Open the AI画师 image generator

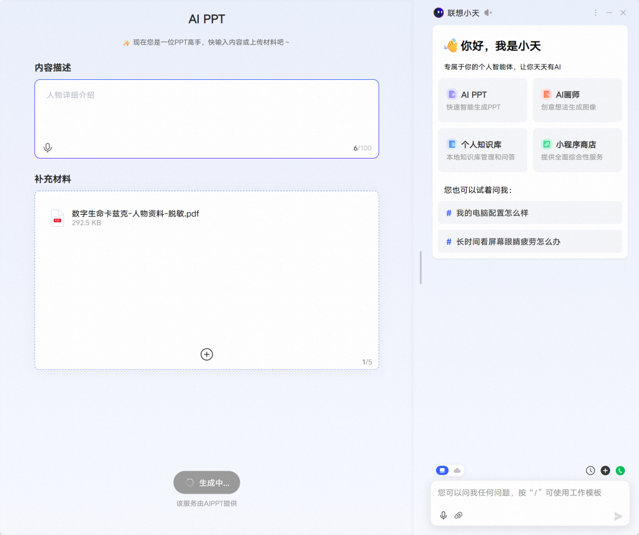(577, 100)
